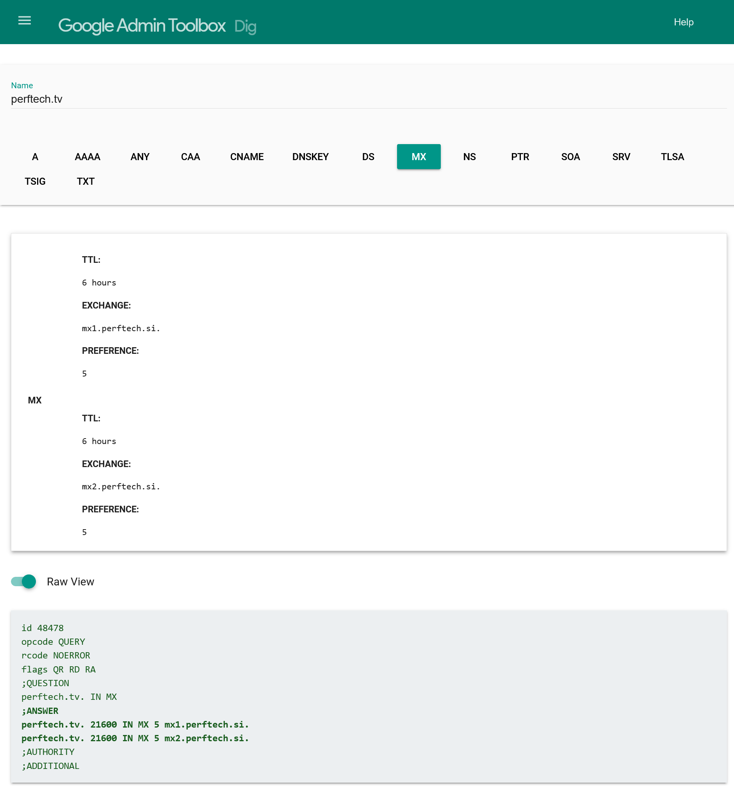This screenshot has width=734, height=792.
Task: Select the NS record type
Action: click(469, 157)
